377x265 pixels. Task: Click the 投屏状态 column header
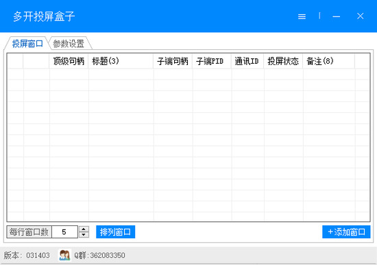283,61
